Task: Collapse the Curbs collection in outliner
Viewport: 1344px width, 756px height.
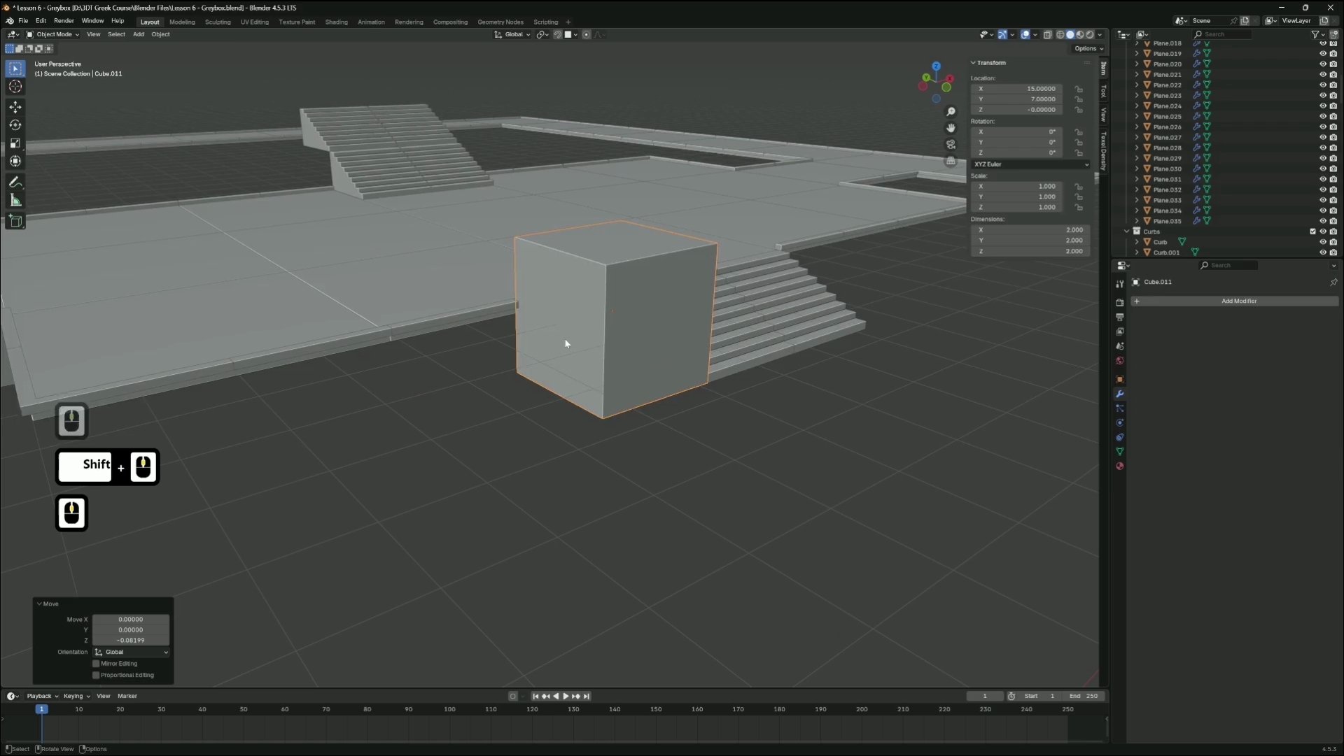Action: click(x=1126, y=231)
